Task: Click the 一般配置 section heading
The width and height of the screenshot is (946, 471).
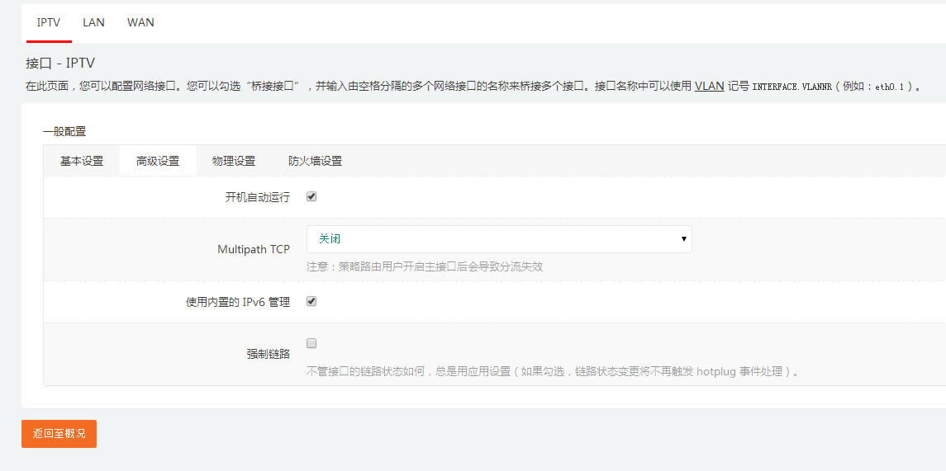Action: (64, 131)
